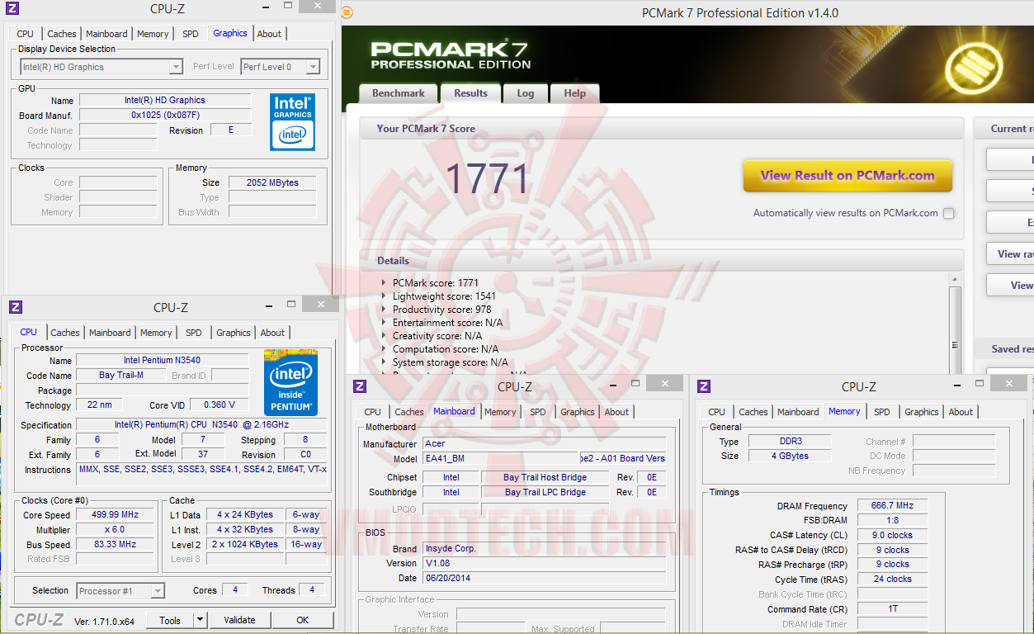Expand the PCMark score detail row
The width and height of the screenshot is (1034, 634).
[385, 283]
